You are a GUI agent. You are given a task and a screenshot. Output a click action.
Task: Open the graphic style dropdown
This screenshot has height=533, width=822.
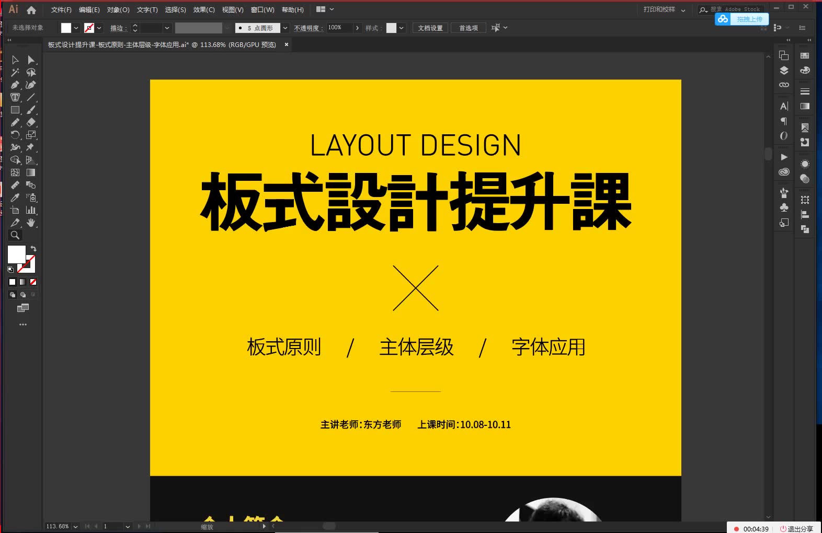(402, 28)
